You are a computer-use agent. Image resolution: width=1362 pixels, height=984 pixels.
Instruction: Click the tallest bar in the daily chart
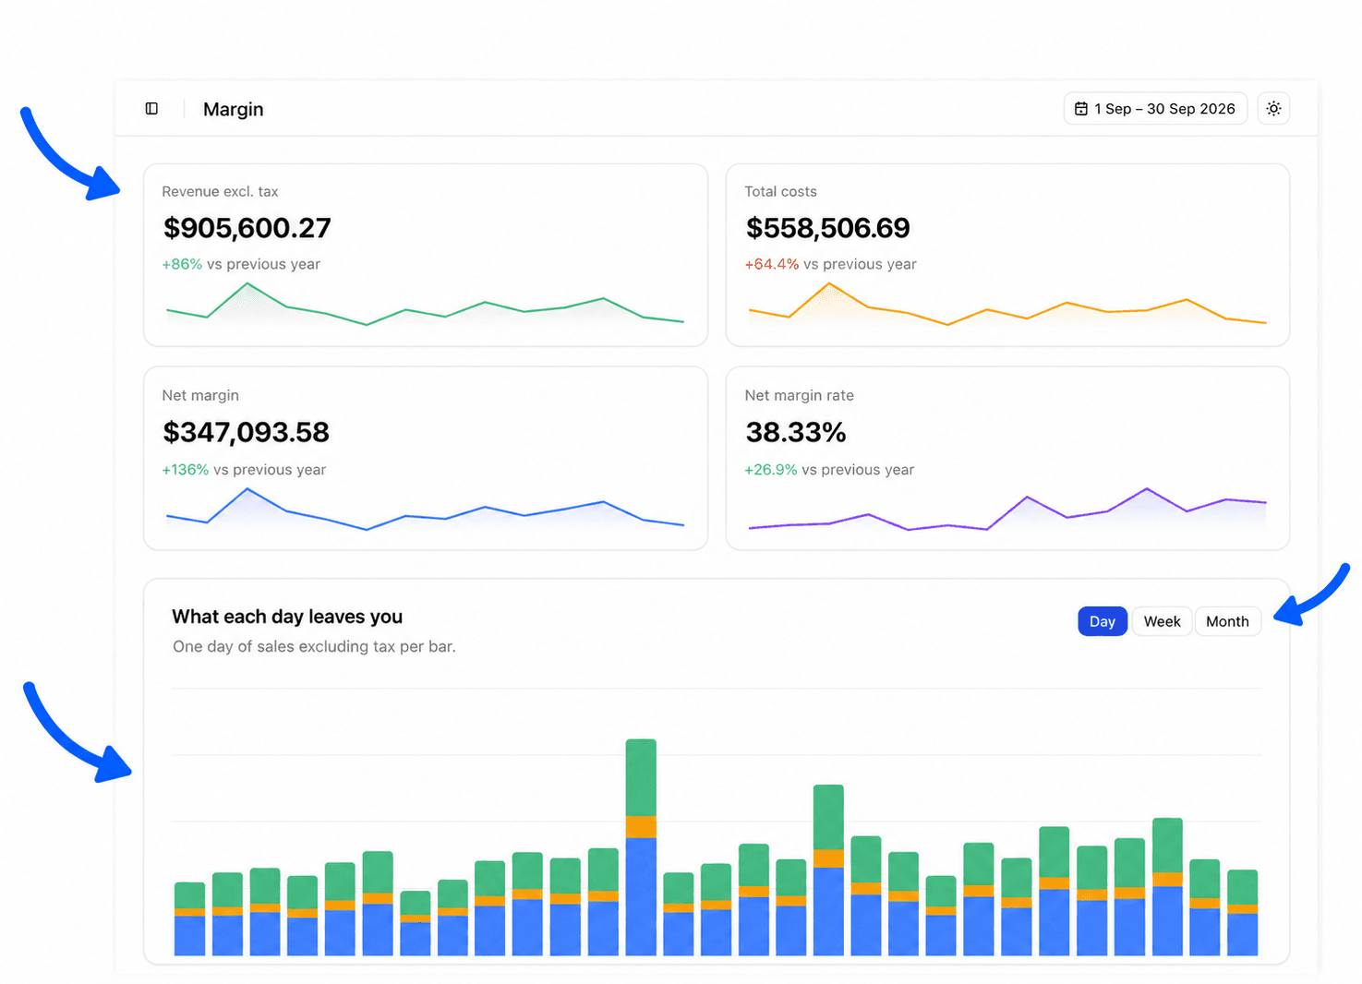coord(641,847)
